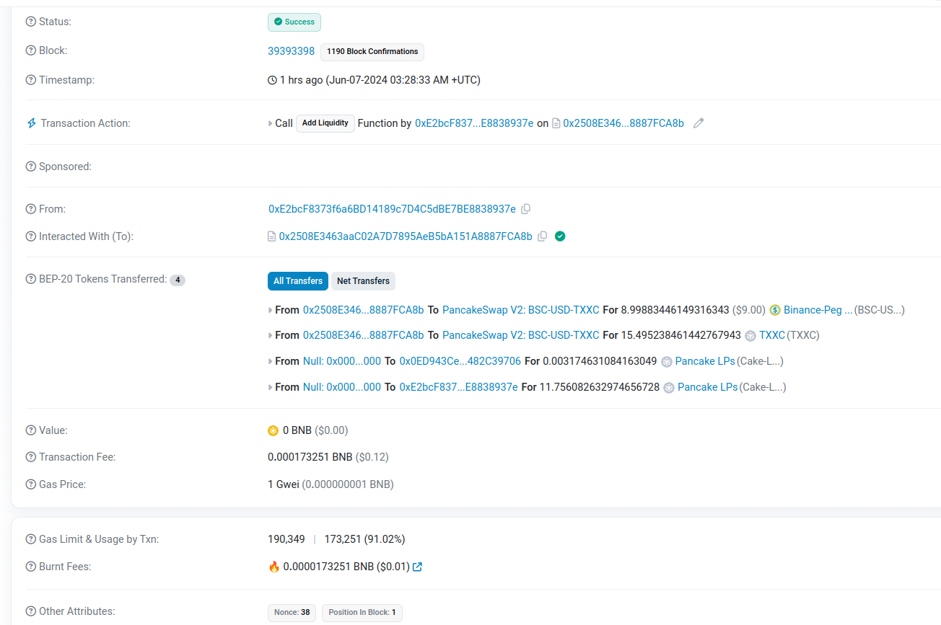The image size is (941, 625).
Task: Click the help icon beside Gas Price
Action: 31,484
